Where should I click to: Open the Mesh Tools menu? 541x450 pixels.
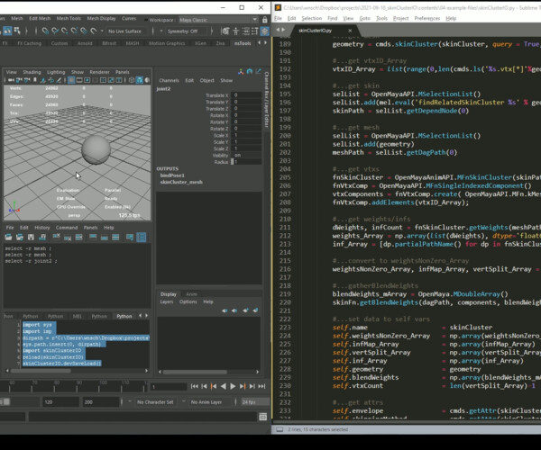click(x=69, y=18)
